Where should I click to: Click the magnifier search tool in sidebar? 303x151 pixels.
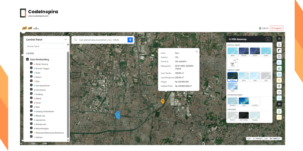(x=279, y=98)
